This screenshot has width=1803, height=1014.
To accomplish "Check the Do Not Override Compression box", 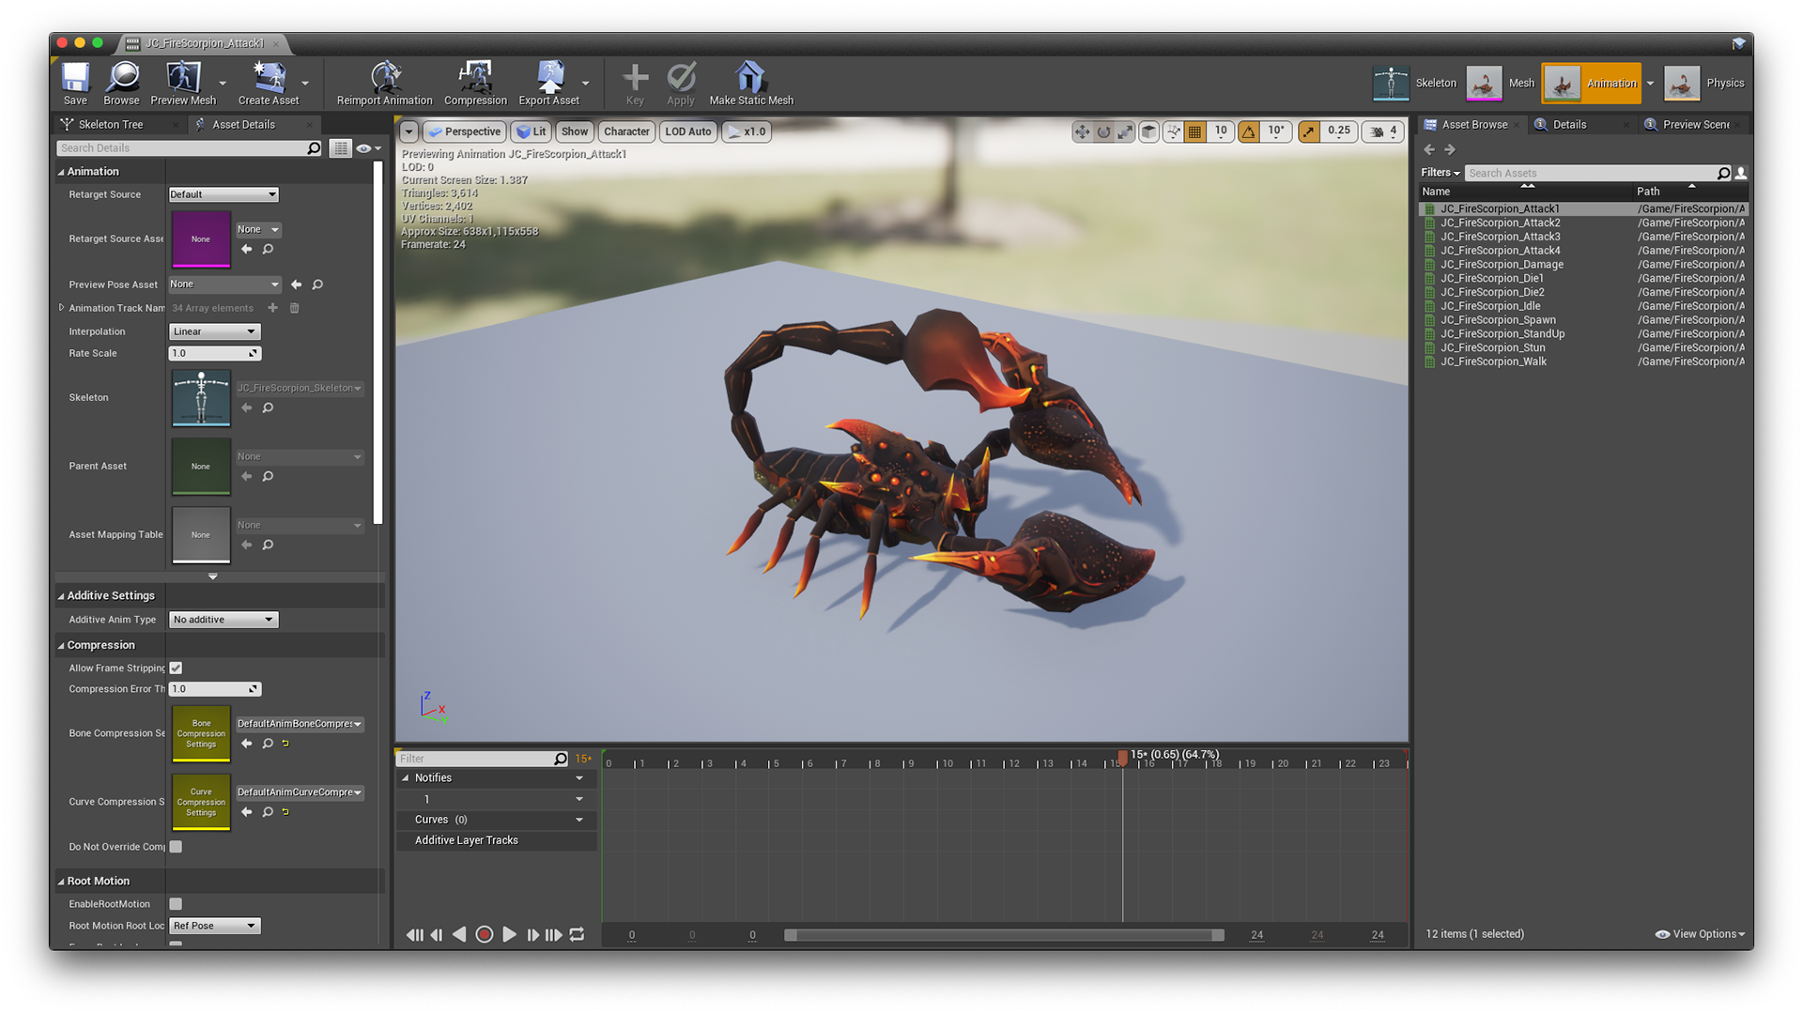I will point(176,846).
